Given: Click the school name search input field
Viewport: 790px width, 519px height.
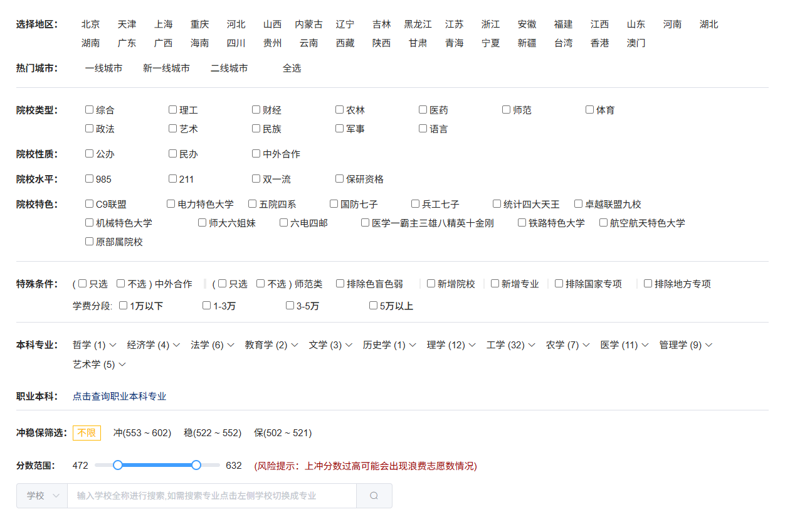Looking at the screenshot, I should (211, 496).
